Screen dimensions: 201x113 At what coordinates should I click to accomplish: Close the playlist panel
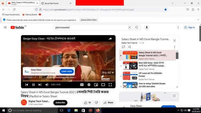(175, 40)
